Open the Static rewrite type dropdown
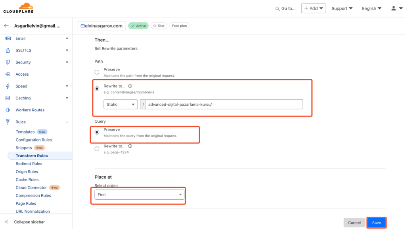The height and width of the screenshot is (229, 406). [x=121, y=104]
